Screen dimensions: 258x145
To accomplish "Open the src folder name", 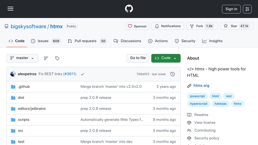I will (21, 131).
